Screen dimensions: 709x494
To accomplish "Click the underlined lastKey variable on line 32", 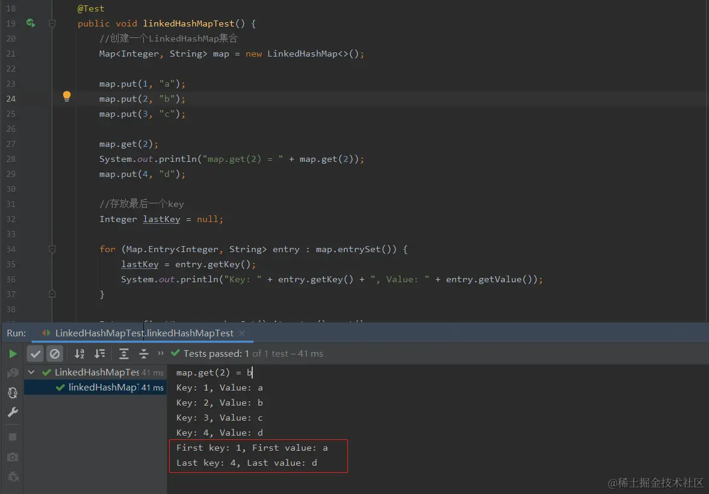I will click(161, 219).
